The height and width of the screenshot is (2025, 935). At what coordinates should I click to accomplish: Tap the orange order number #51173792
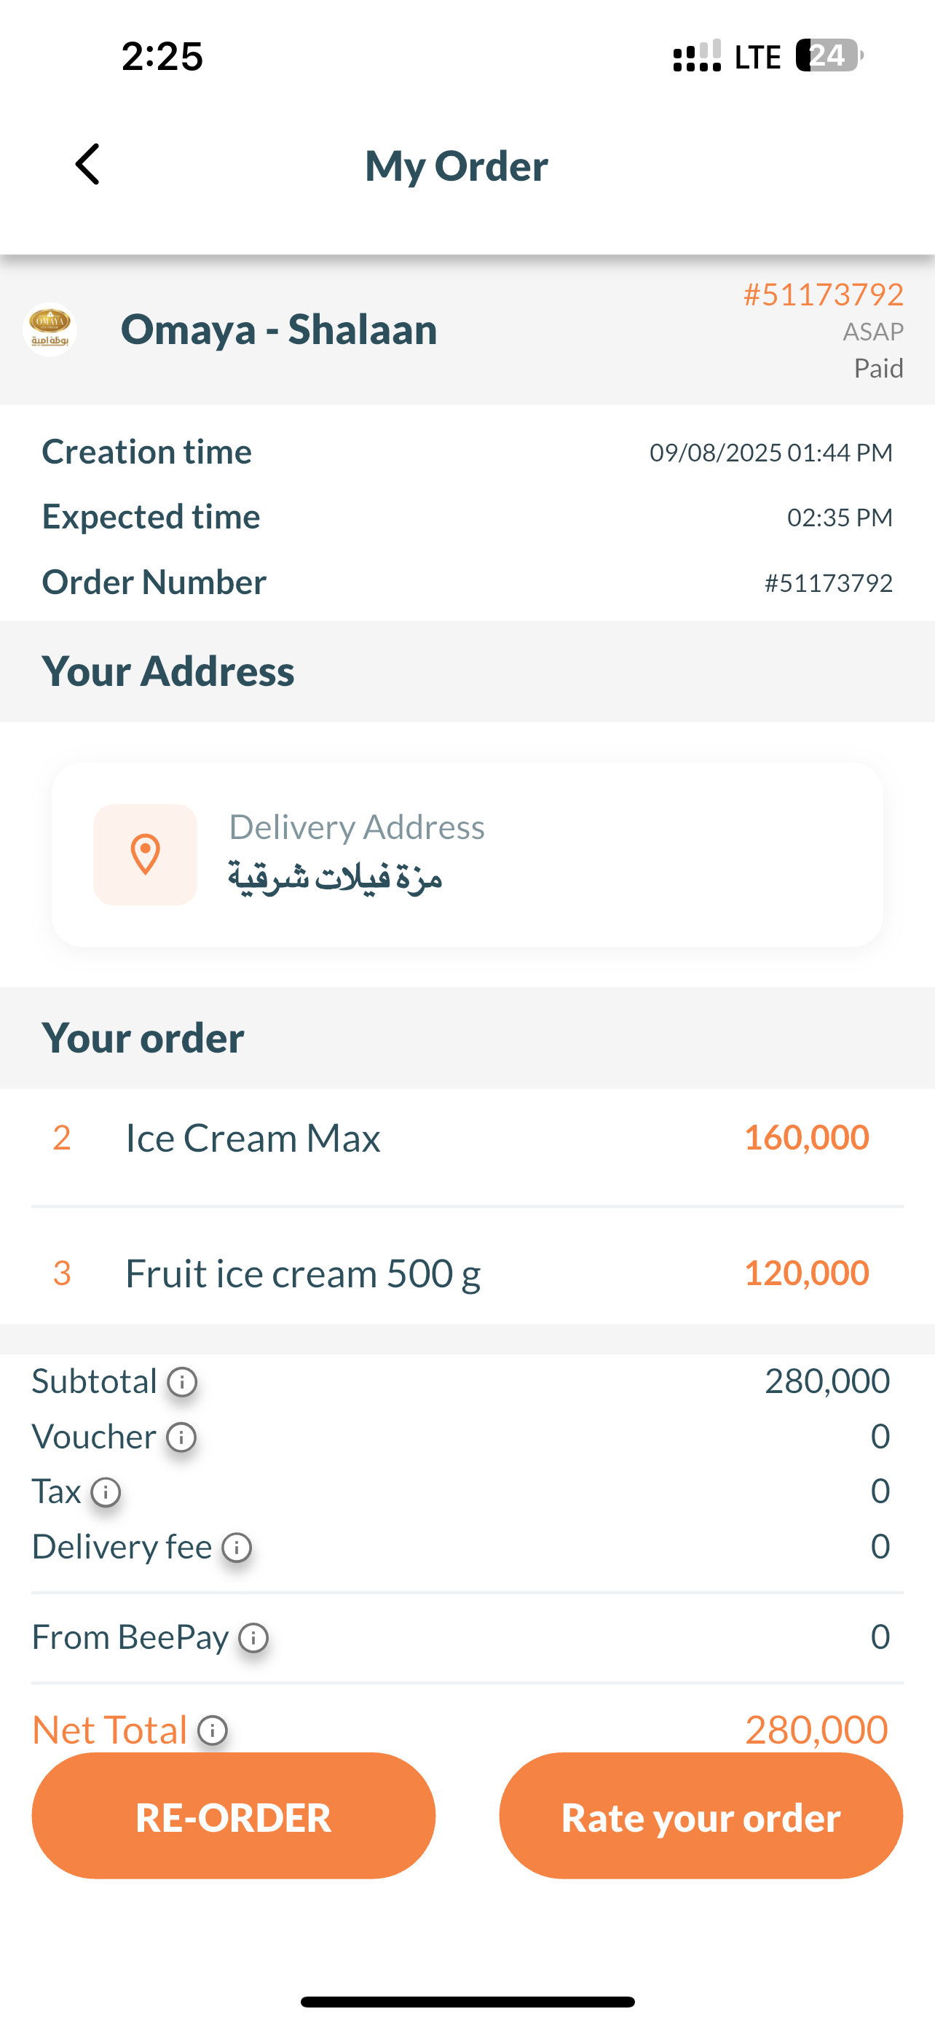(823, 294)
